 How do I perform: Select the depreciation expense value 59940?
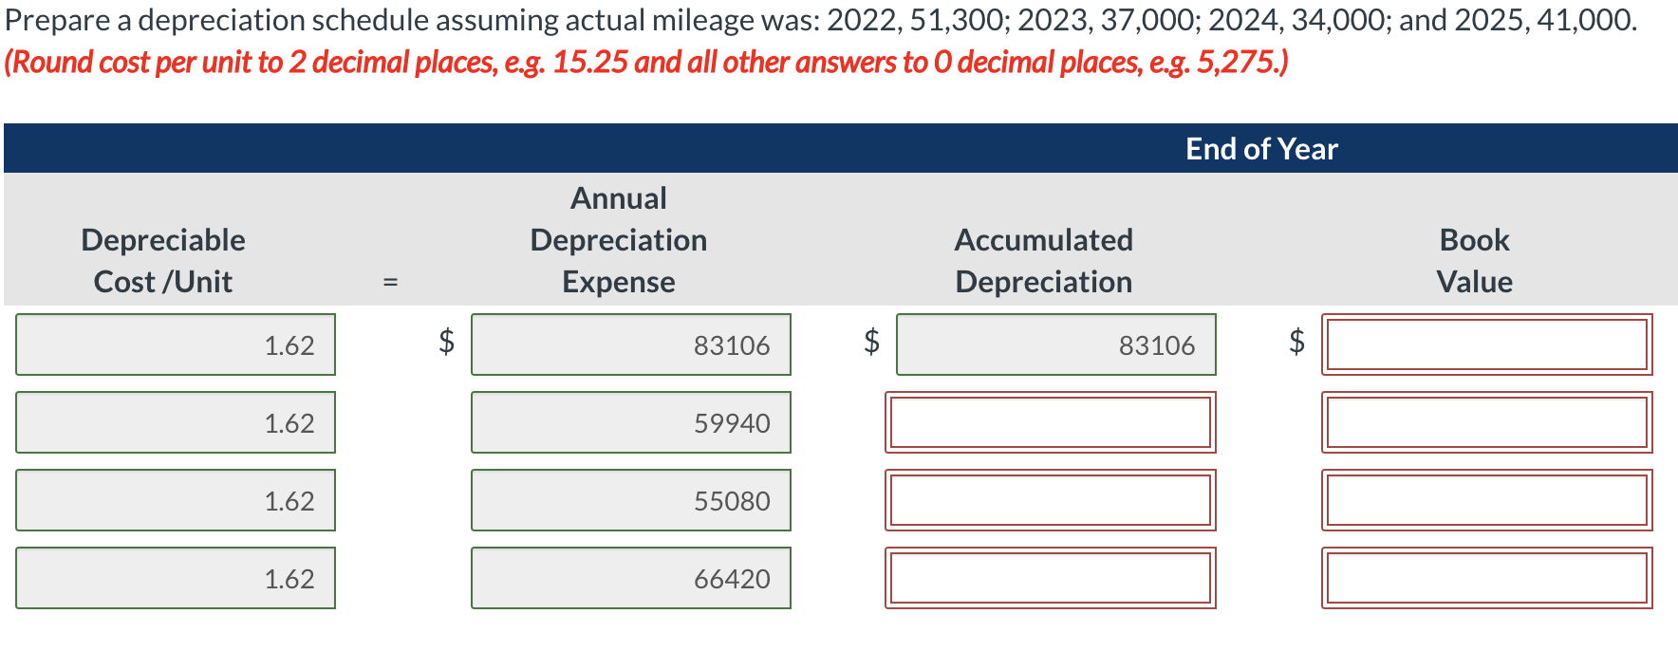(x=630, y=422)
